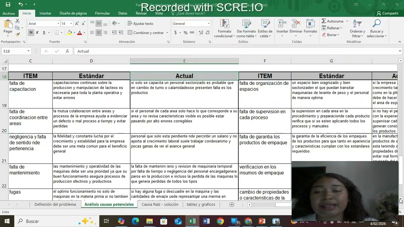Click the Format Painter brush icon
The image size is (404, 227).
tap(17, 34)
